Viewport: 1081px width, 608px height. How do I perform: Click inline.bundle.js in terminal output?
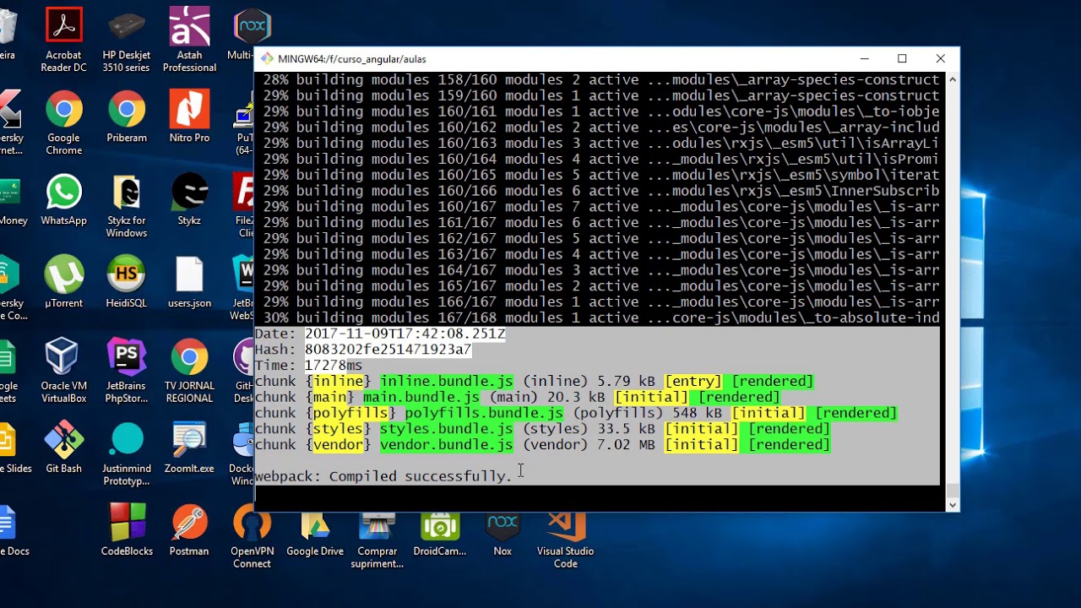click(446, 382)
